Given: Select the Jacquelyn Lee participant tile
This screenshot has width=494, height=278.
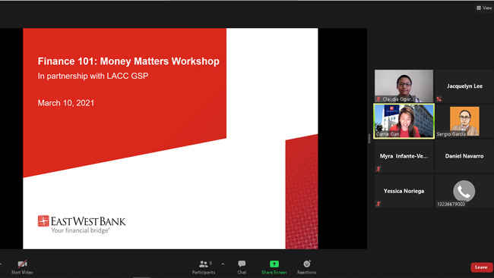Looking at the screenshot, I should (464, 86).
